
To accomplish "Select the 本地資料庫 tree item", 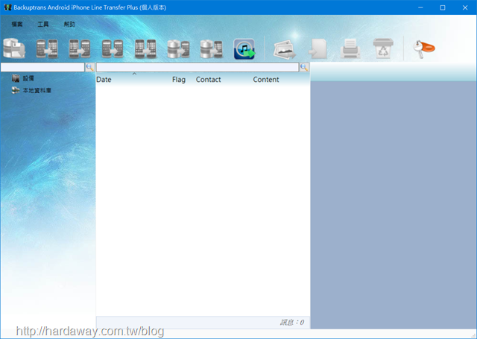I will tap(37, 90).
